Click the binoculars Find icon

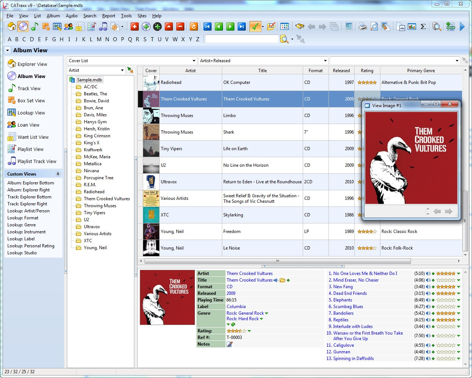tap(300, 27)
